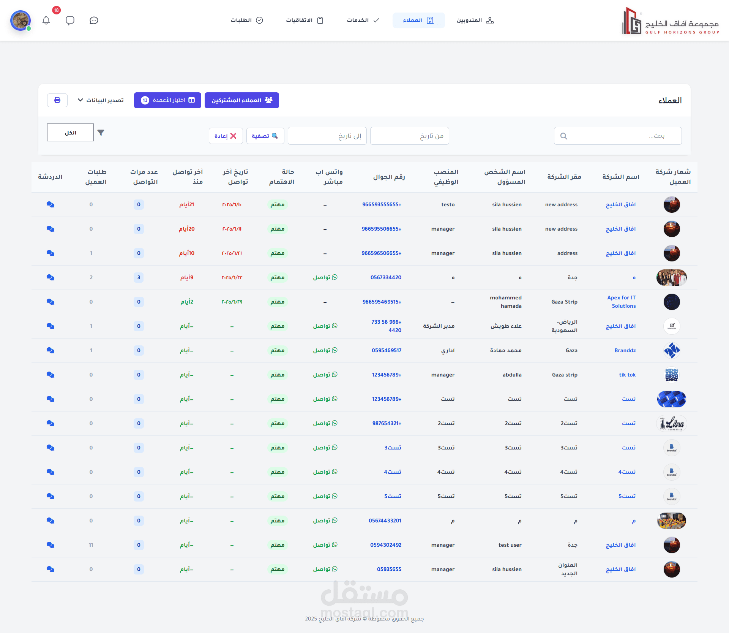Open the Branddz company link
Screen dimensions: 729x633
[625, 350]
